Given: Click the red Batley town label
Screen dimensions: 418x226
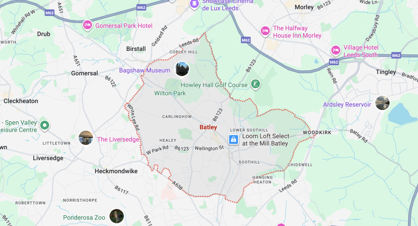Looking at the screenshot, I should click(208, 128).
